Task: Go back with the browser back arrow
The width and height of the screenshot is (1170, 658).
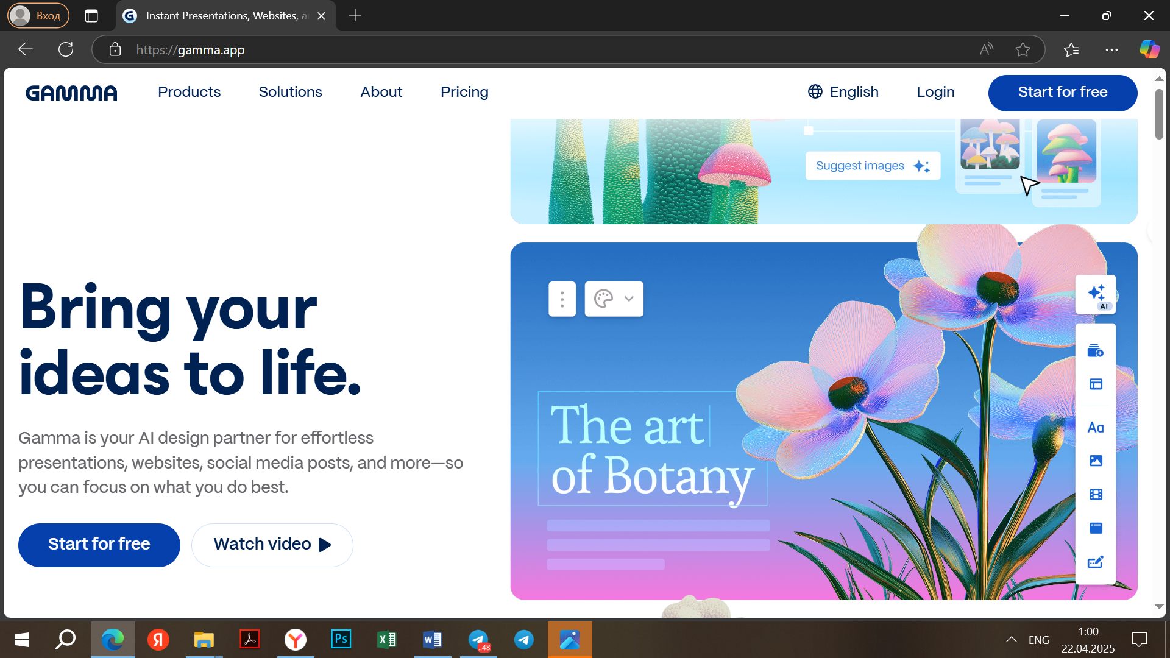Action: (x=26, y=49)
